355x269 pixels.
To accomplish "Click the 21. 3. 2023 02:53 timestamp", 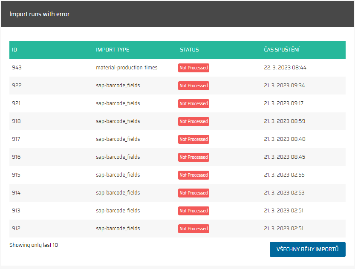I will pos(284,193).
